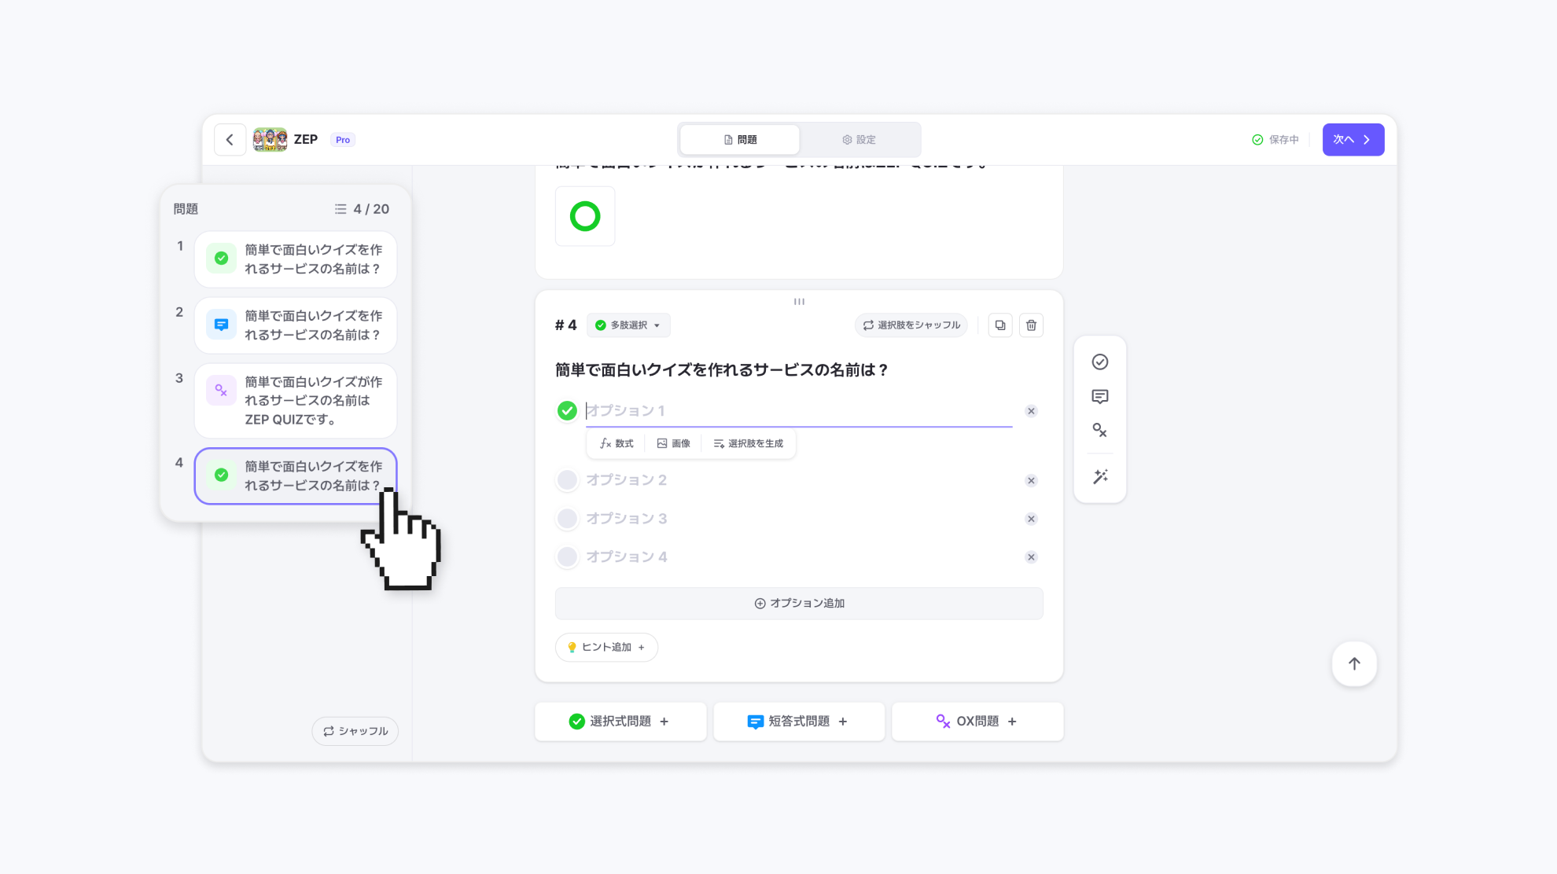Select the 問題 tab
The width and height of the screenshot is (1557, 874).
(x=740, y=140)
